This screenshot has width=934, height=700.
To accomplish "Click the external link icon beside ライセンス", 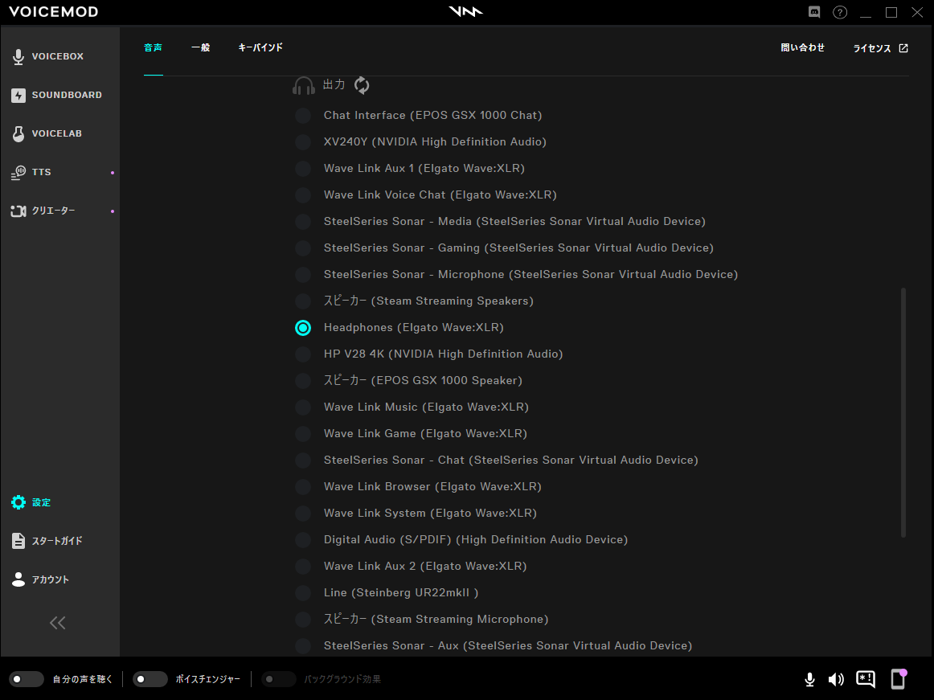I will tap(903, 48).
